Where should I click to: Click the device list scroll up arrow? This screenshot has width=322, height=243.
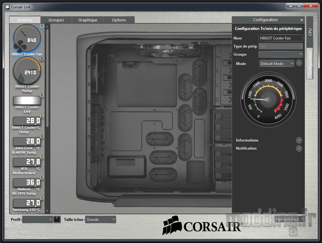tap(47, 26)
